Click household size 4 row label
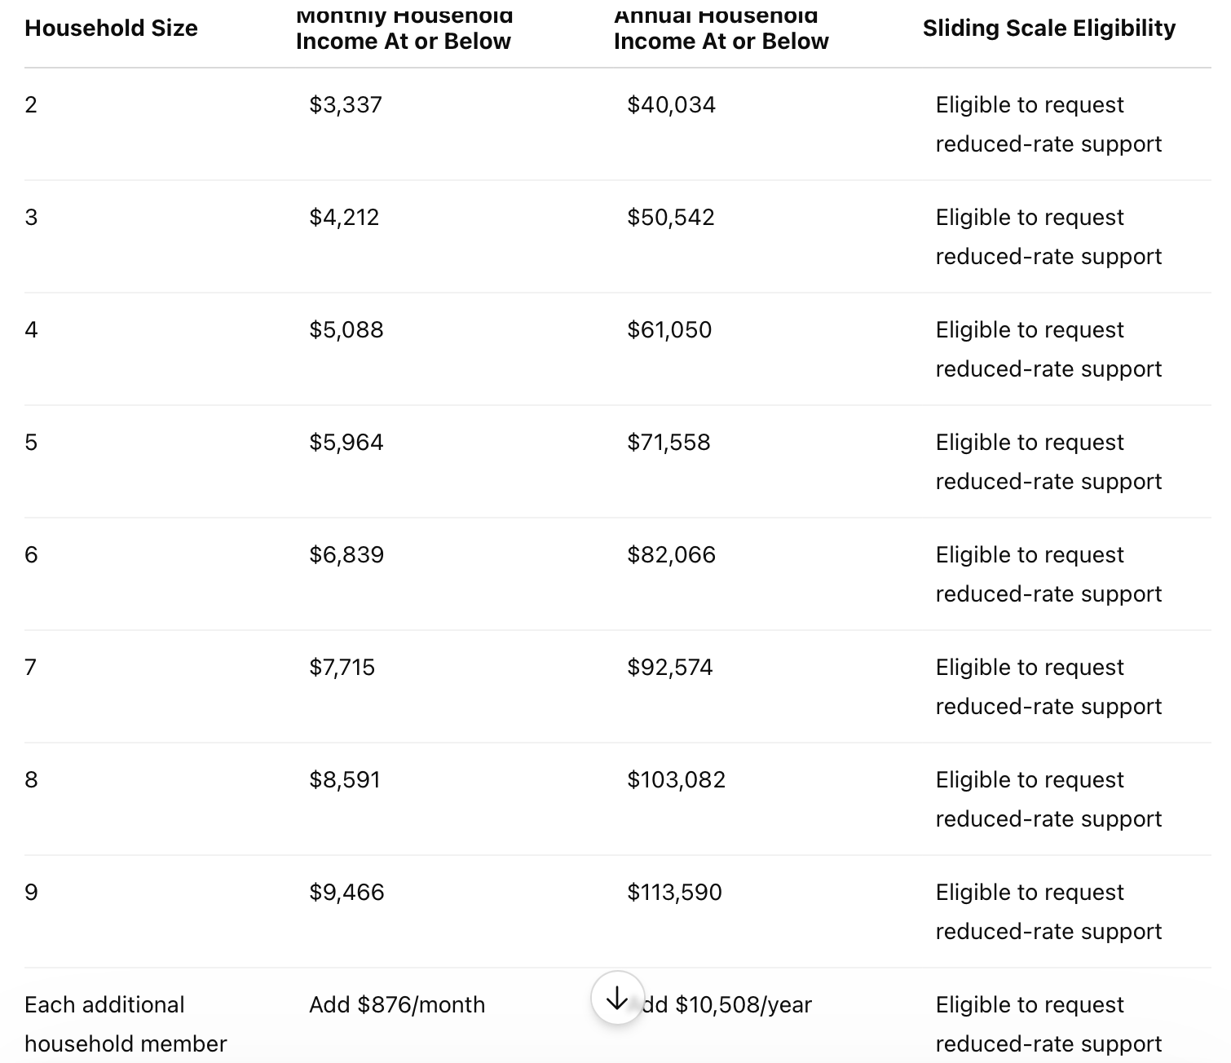The image size is (1231, 1063). (x=31, y=330)
